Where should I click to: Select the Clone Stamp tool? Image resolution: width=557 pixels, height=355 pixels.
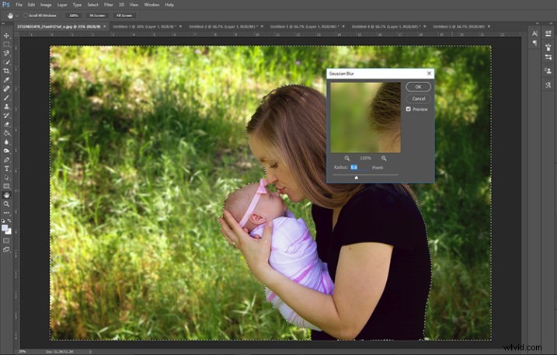tap(6, 106)
